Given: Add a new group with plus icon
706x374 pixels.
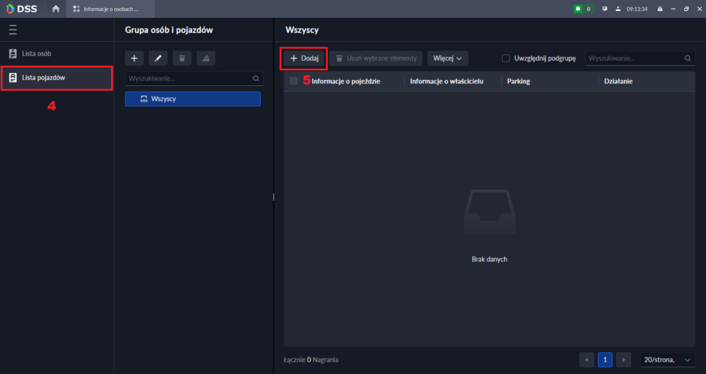Looking at the screenshot, I should (x=134, y=58).
